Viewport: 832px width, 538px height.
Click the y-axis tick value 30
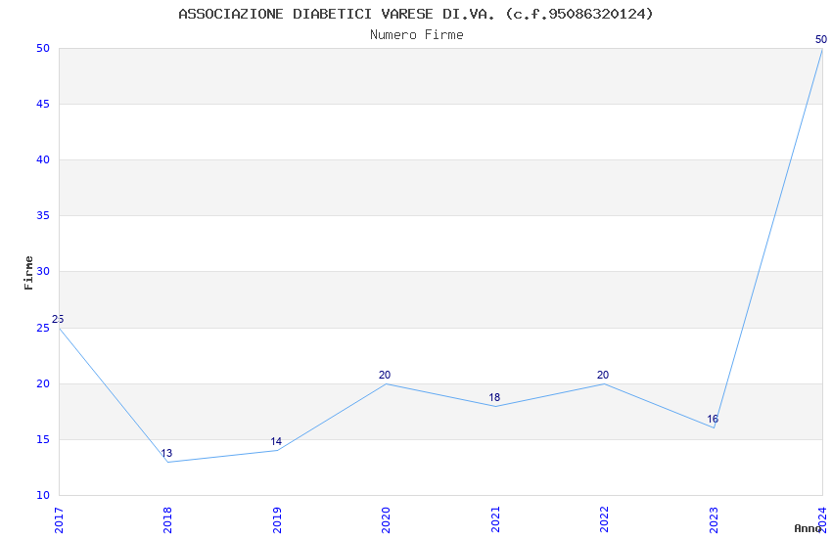tap(43, 271)
